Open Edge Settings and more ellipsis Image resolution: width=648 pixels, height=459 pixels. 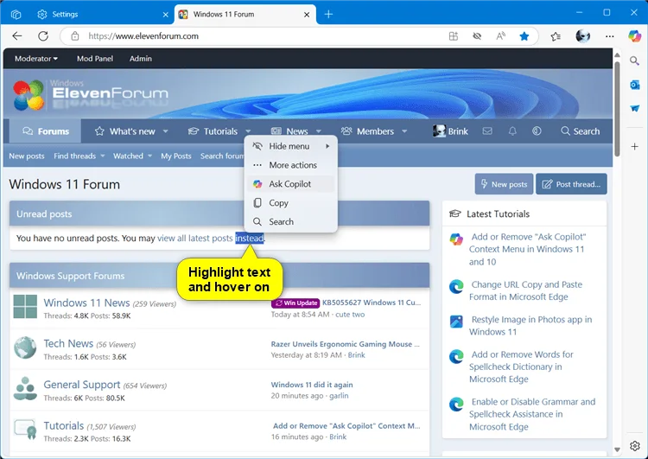tap(610, 36)
